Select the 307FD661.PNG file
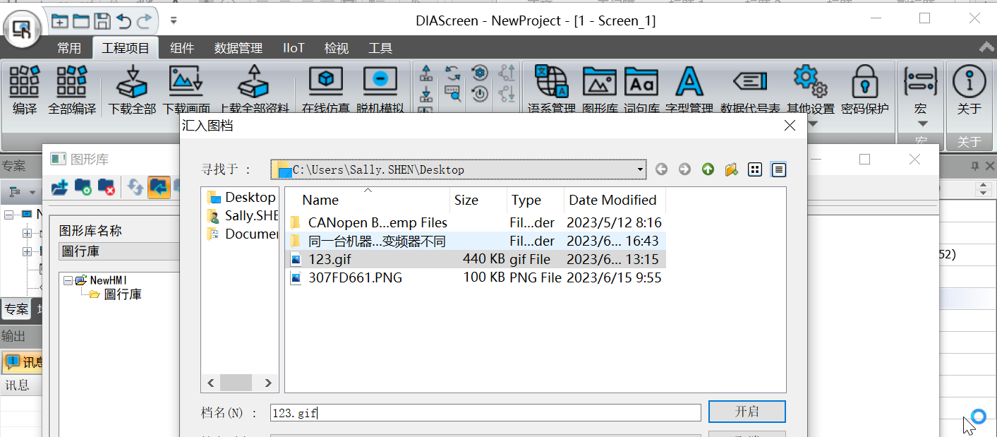Screen dimensions: 997x437 point(355,277)
